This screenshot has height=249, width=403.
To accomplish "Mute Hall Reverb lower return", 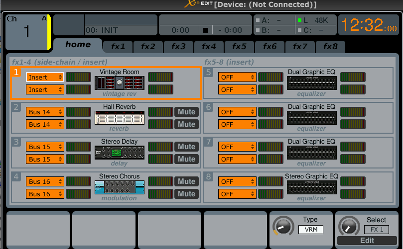I will pyautogui.click(x=187, y=124).
